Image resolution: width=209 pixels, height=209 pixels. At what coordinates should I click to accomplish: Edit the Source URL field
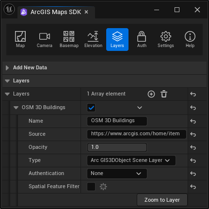[137, 134]
